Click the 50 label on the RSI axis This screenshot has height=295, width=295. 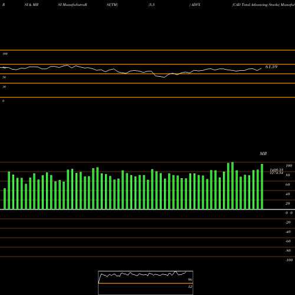[4, 77]
